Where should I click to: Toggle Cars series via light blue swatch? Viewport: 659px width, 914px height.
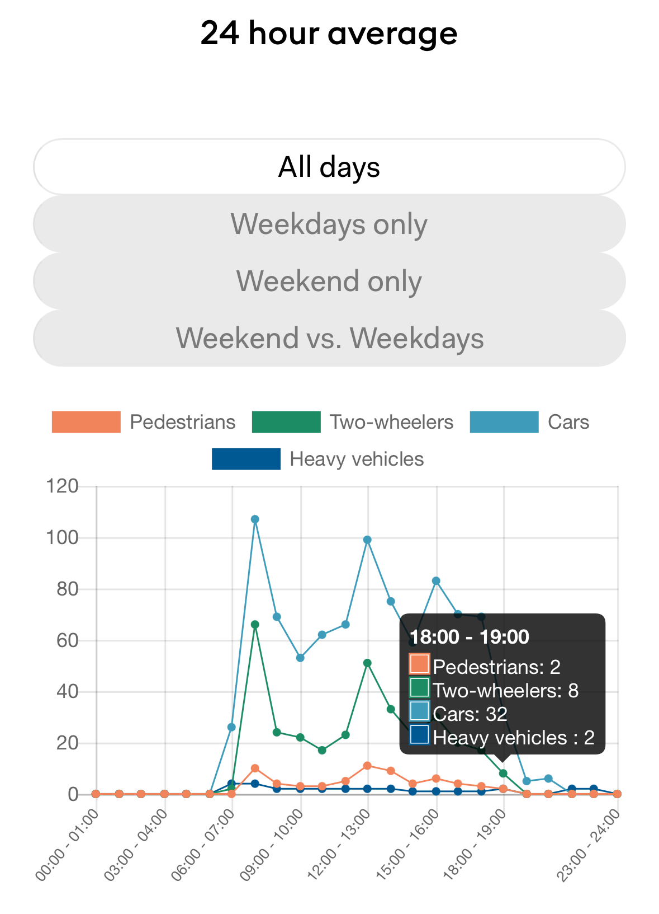[x=504, y=422]
